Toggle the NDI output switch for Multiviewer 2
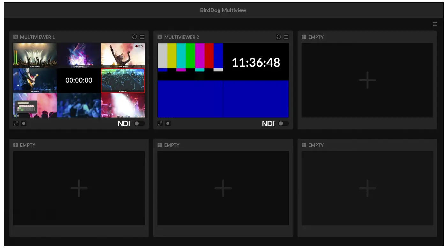 pyautogui.click(x=283, y=124)
